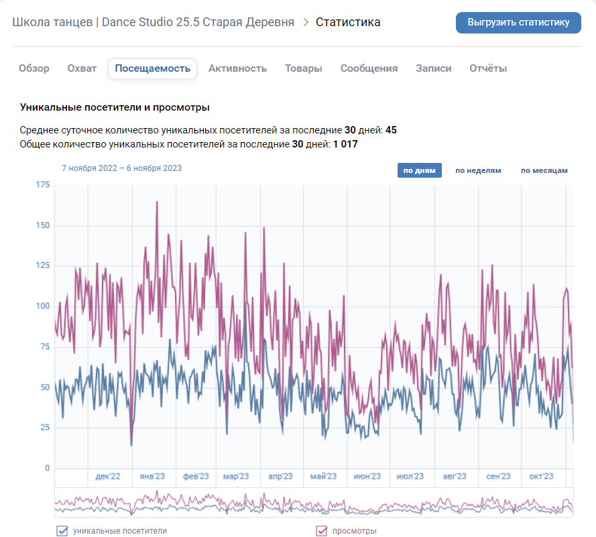Toggle the "уникальные посетители" checkbox
Viewport: 596px width, 537px height.
[62, 531]
